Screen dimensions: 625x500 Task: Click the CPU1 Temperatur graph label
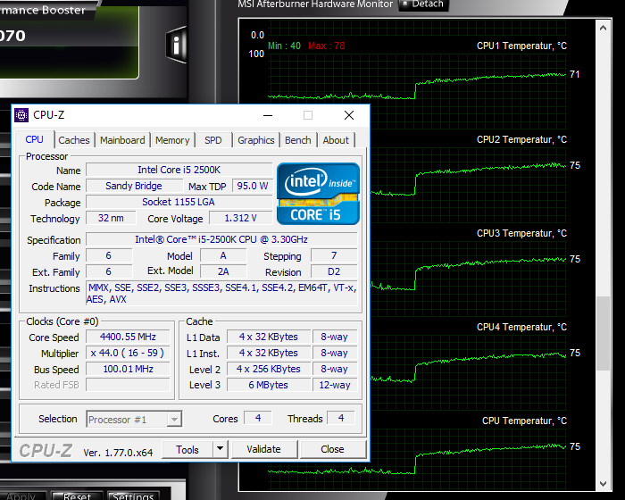click(x=521, y=46)
